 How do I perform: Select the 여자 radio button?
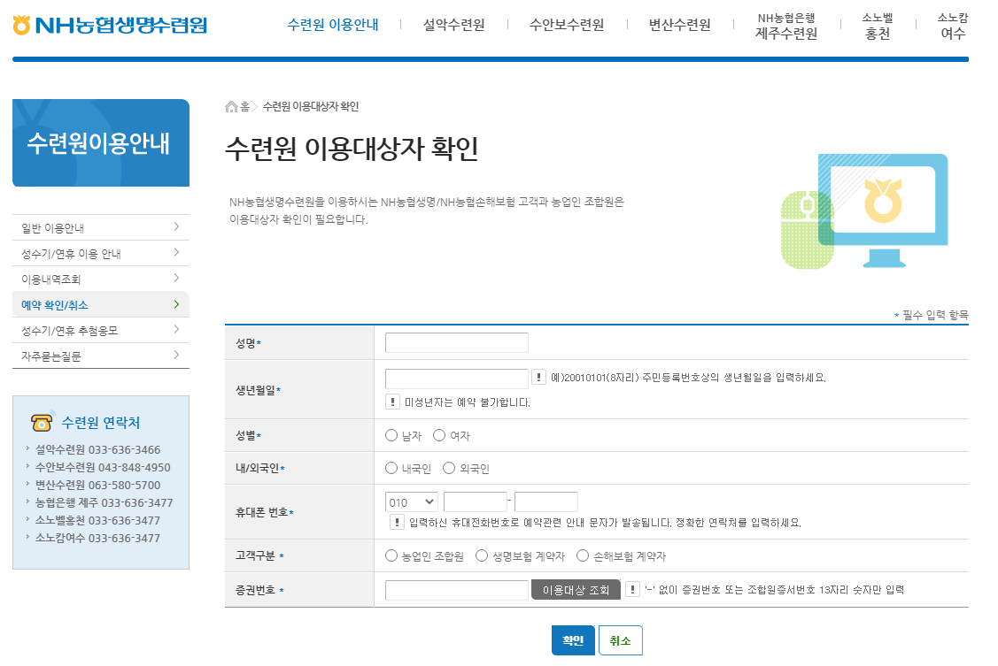(x=439, y=435)
